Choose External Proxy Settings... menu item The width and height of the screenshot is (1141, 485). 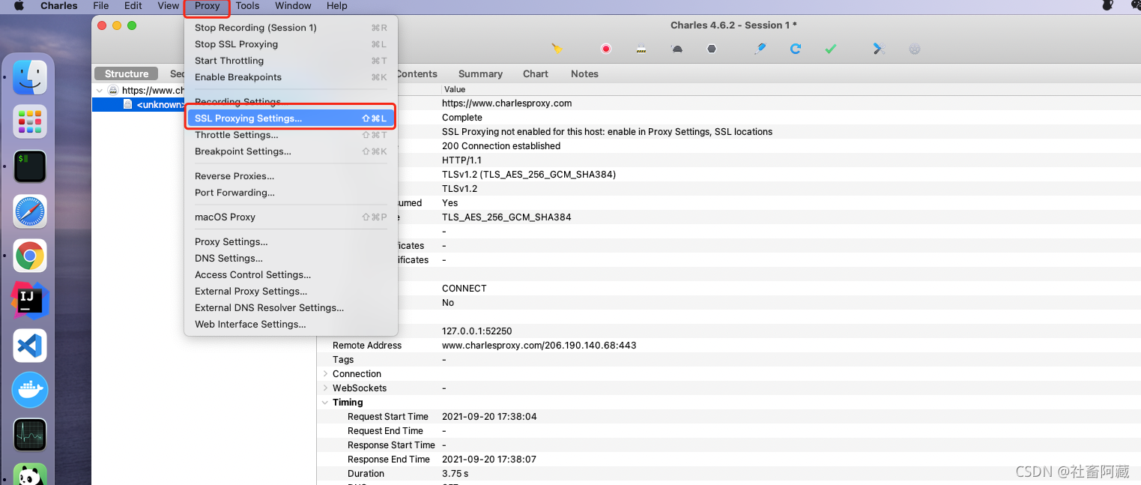pos(291,292)
